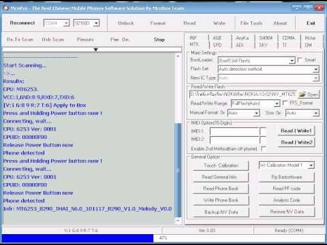Click the 'Apply to Box' log line
This screenshot has height=245, width=327.
point(45,105)
